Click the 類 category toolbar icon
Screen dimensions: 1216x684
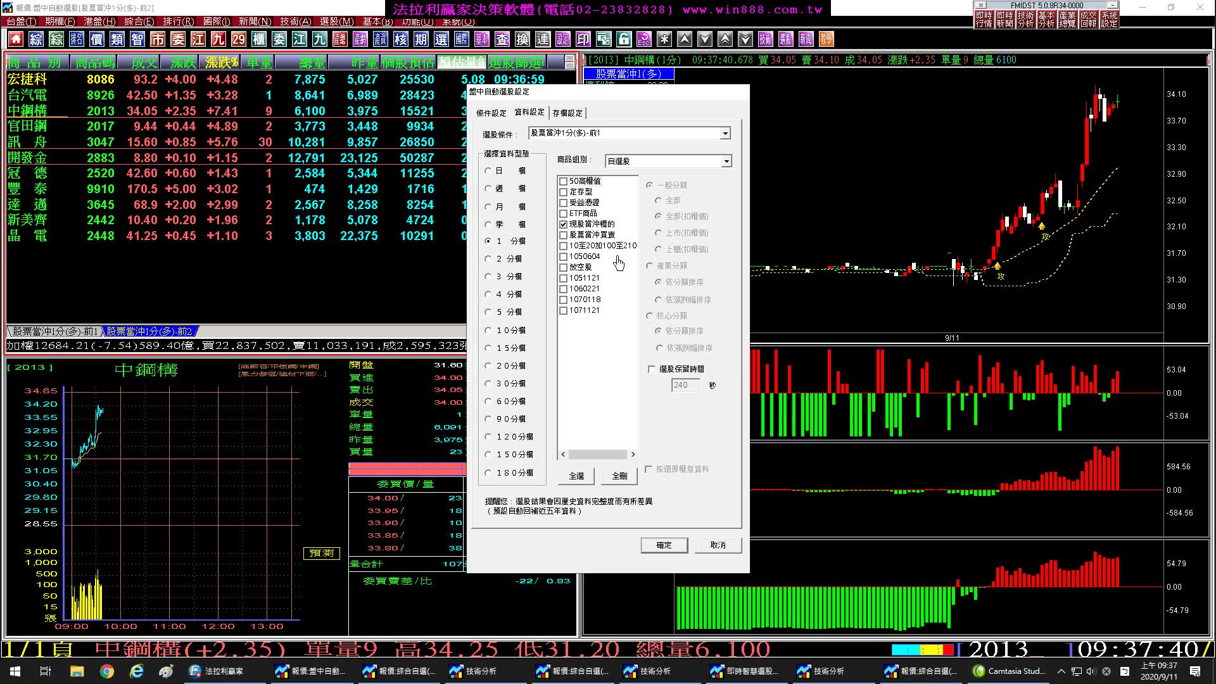tap(117, 39)
